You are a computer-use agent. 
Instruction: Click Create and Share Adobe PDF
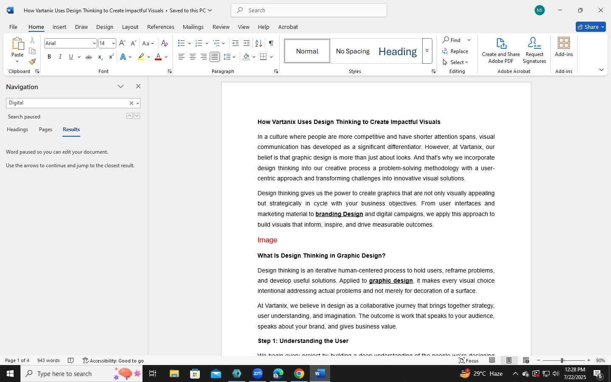[x=501, y=51]
